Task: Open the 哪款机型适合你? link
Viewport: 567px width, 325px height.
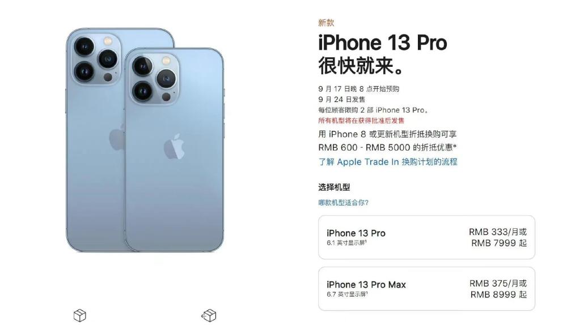Action: (343, 203)
